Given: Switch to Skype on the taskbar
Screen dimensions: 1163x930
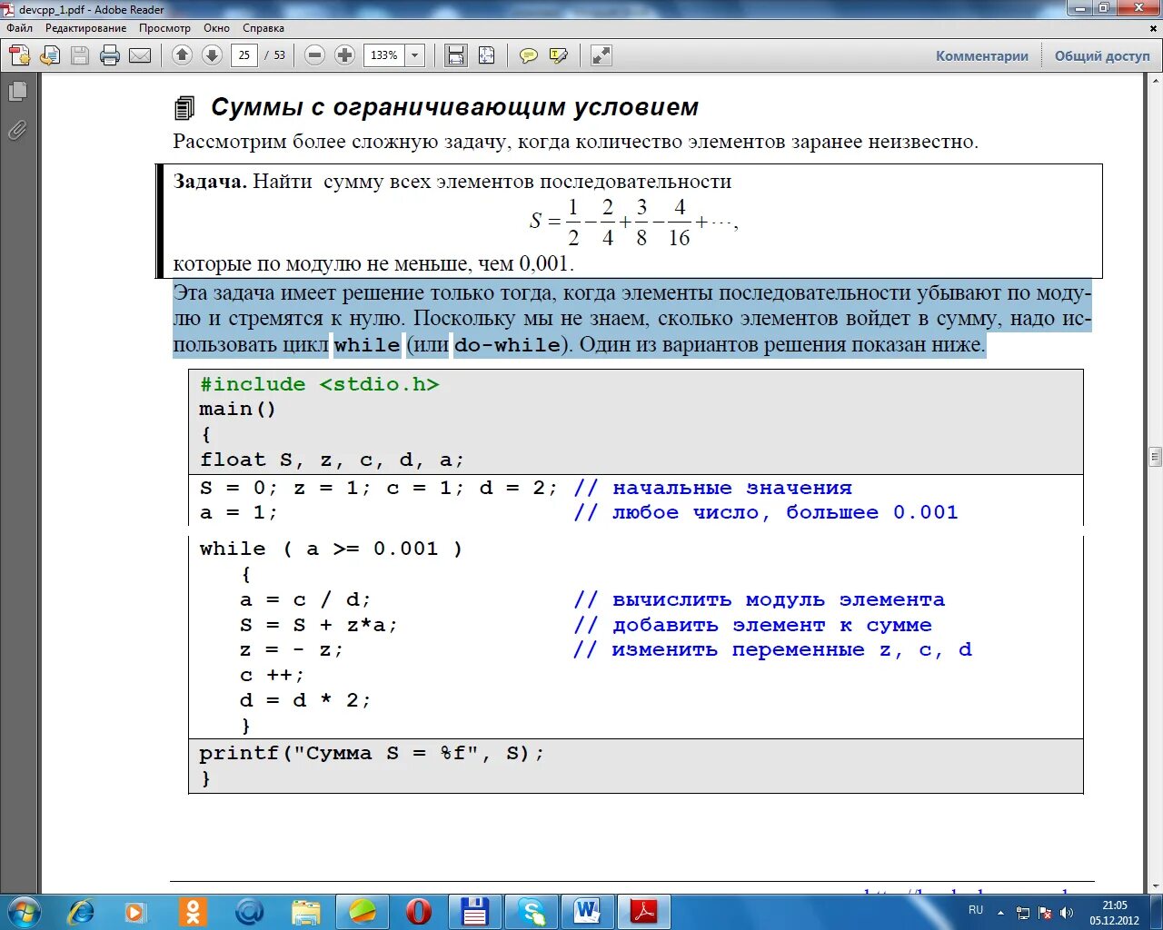Looking at the screenshot, I should coord(532,911).
